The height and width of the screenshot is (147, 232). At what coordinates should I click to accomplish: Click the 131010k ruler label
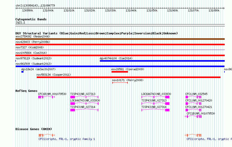point(69,10)
